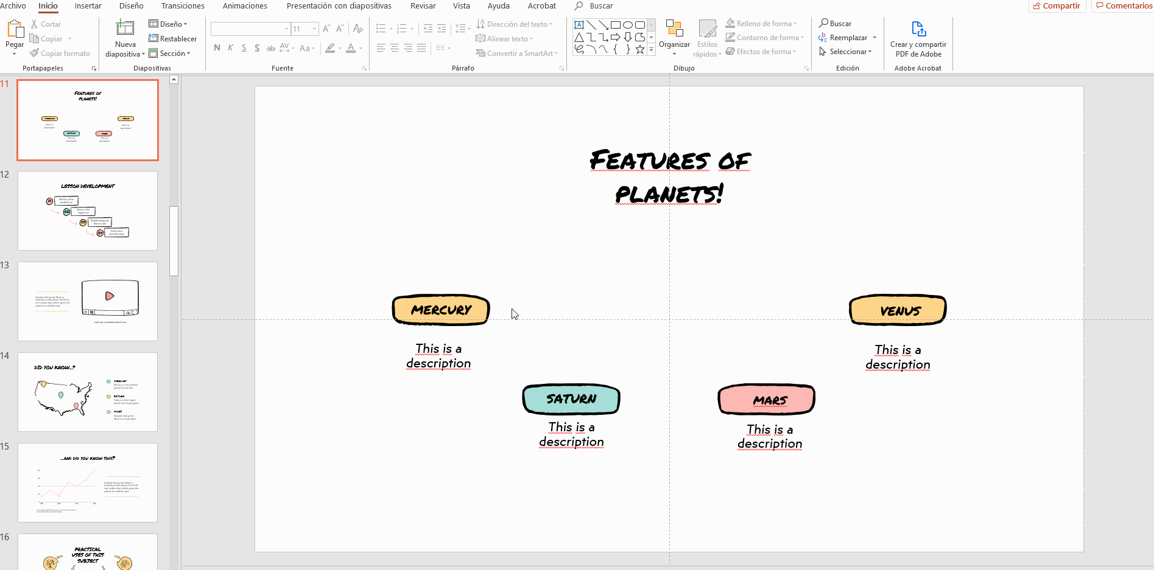The image size is (1154, 570).
Task: Open the Fuente dialog launcher
Action: pos(365,69)
